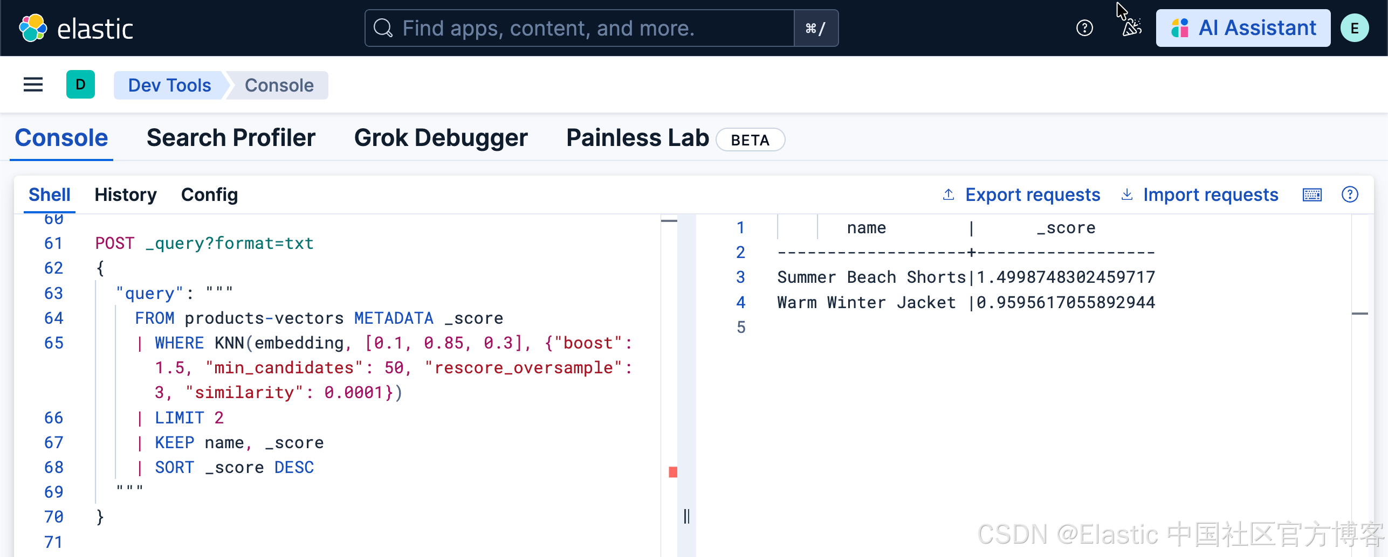This screenshot has width=1388, height=557.
Task: Click the search magnifier icon
Action: coord(383,28)
